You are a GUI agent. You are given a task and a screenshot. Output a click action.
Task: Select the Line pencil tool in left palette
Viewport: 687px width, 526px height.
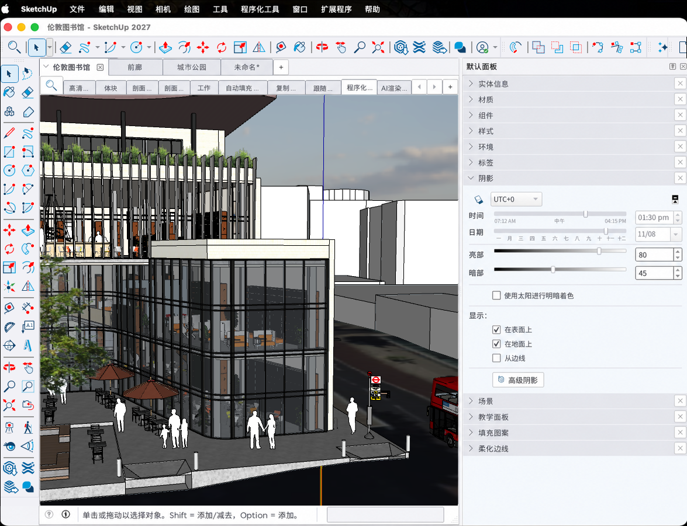pyautogui.click(x=9, y=133)
